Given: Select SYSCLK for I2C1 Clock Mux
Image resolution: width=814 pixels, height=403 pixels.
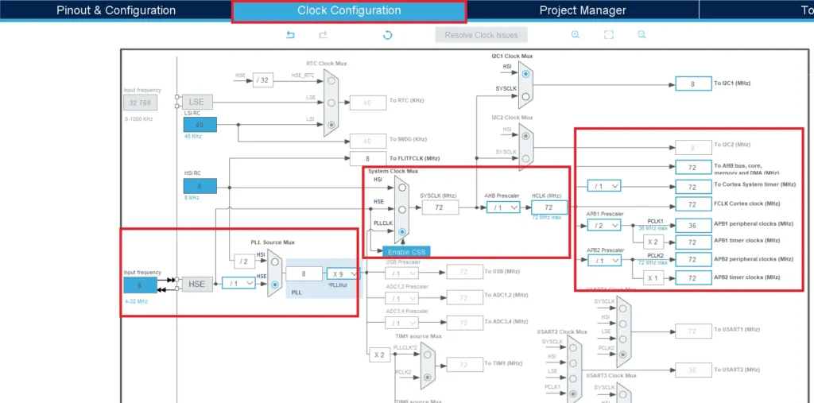Looking at the screenshot, I should click(526, 97).
